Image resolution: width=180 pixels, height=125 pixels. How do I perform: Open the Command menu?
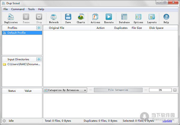[x=18, y=9]
